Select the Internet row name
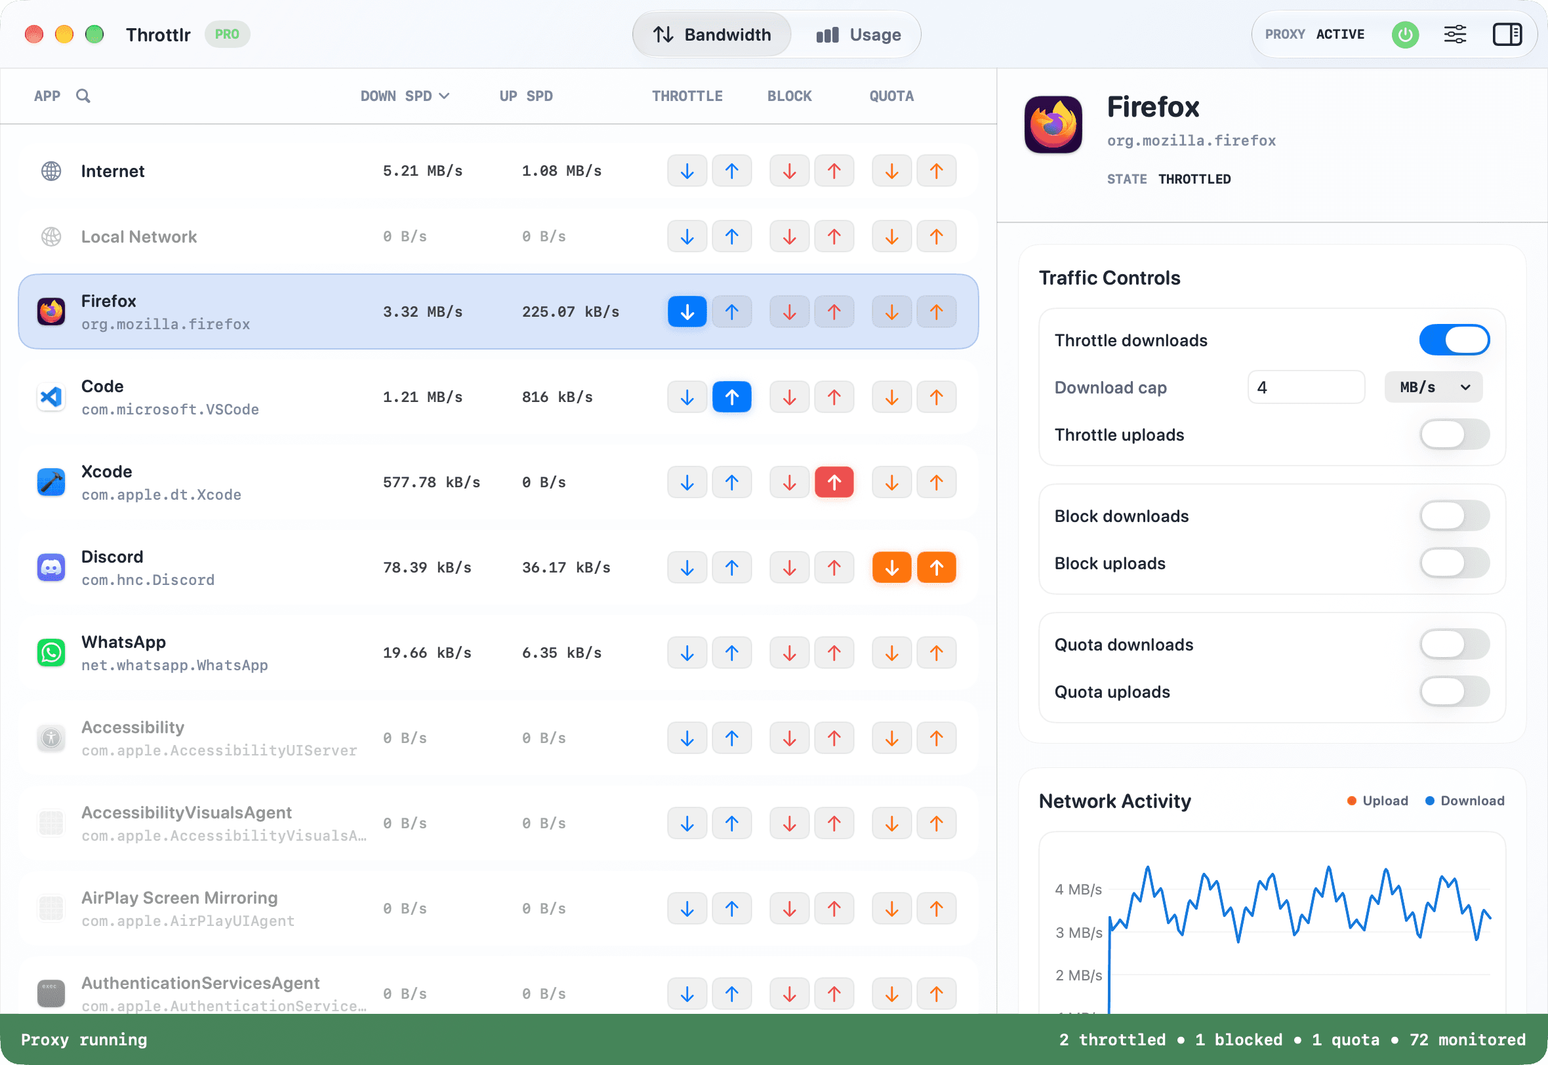This screenshot has width=1548, height=1065. coord(112,172)
